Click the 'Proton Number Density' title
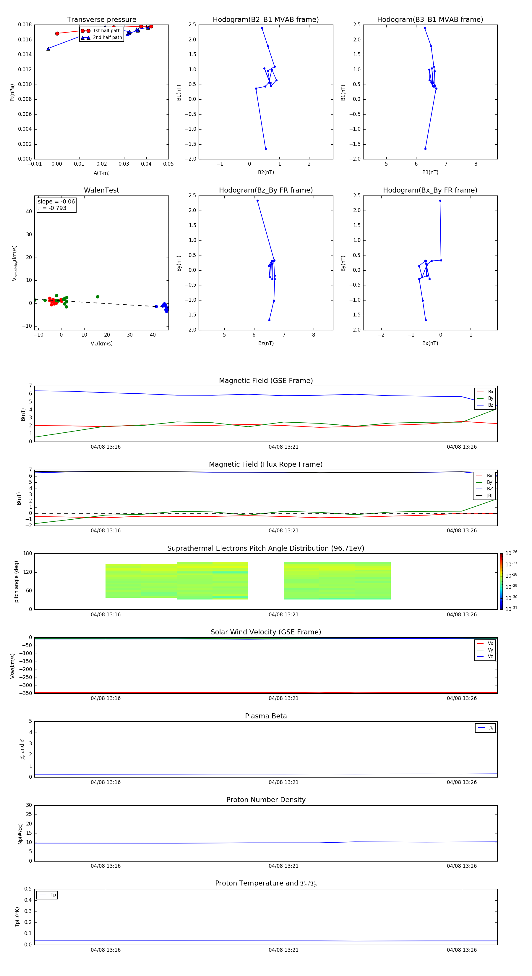The image size is (532, 976). point(266,800)
